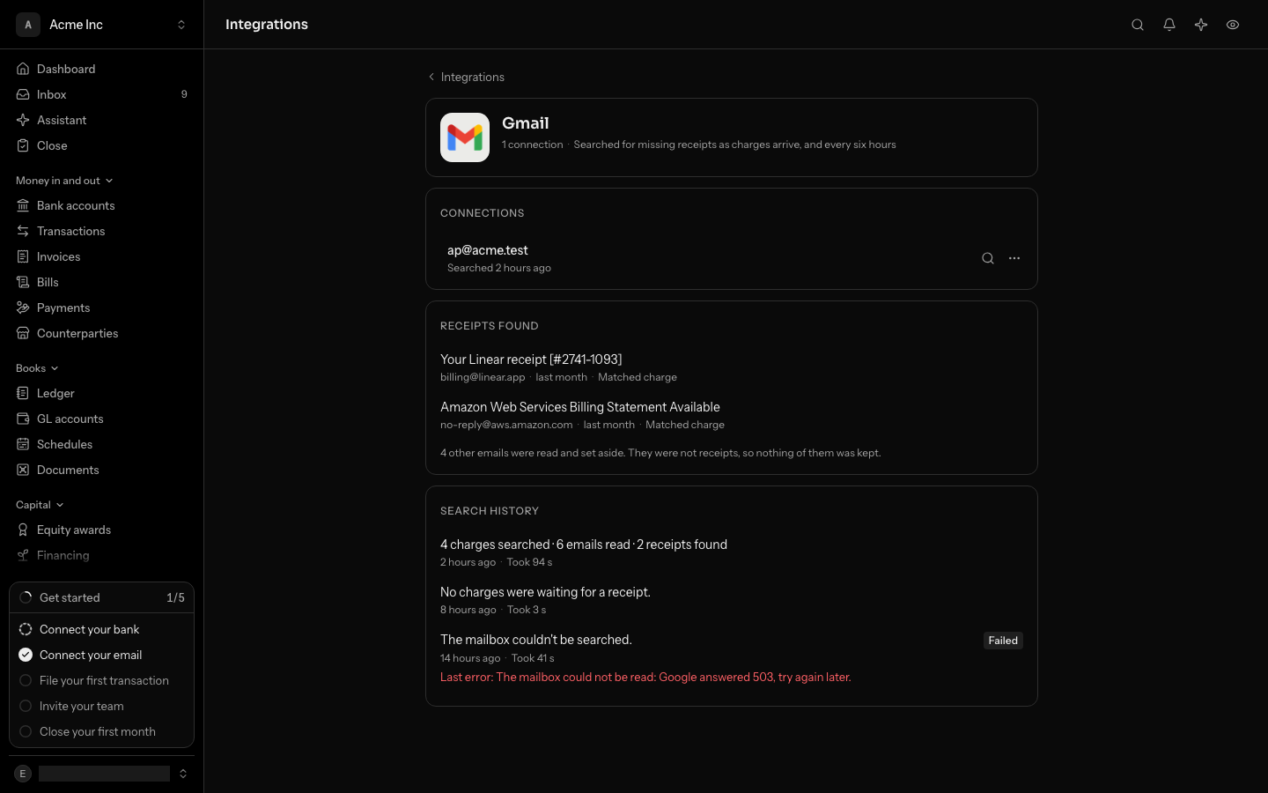Viewport: 1268px width, 793px height.
Task: Toggle the eye visibility icon in top bar
Action: (1233, 25)
